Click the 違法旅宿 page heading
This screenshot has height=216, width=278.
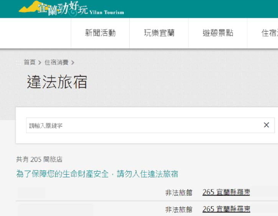pos(57,82)
